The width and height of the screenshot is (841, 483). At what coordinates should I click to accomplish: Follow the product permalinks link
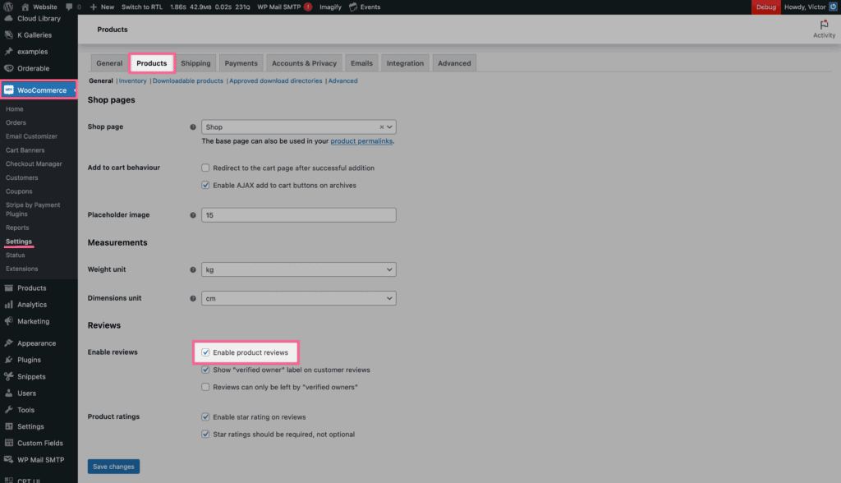(x=361, y=141)
